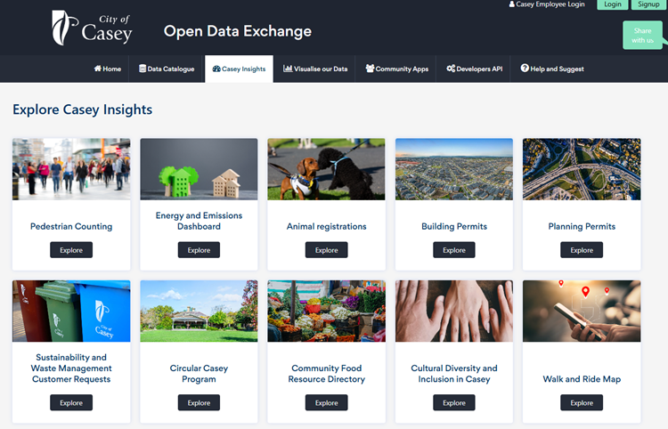The height and width of the screenshot is (429, 668).
Task: Click the green and wooden houses image
Action: pyautogui.click(x=199, y=169)
